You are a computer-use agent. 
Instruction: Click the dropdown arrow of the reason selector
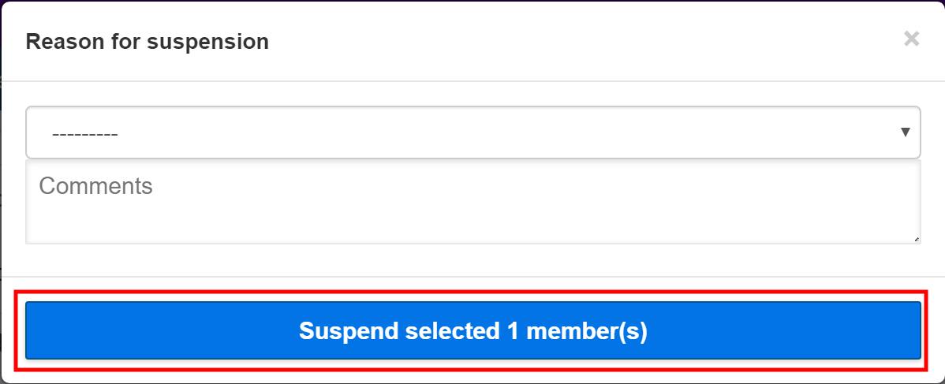point(906,132)
